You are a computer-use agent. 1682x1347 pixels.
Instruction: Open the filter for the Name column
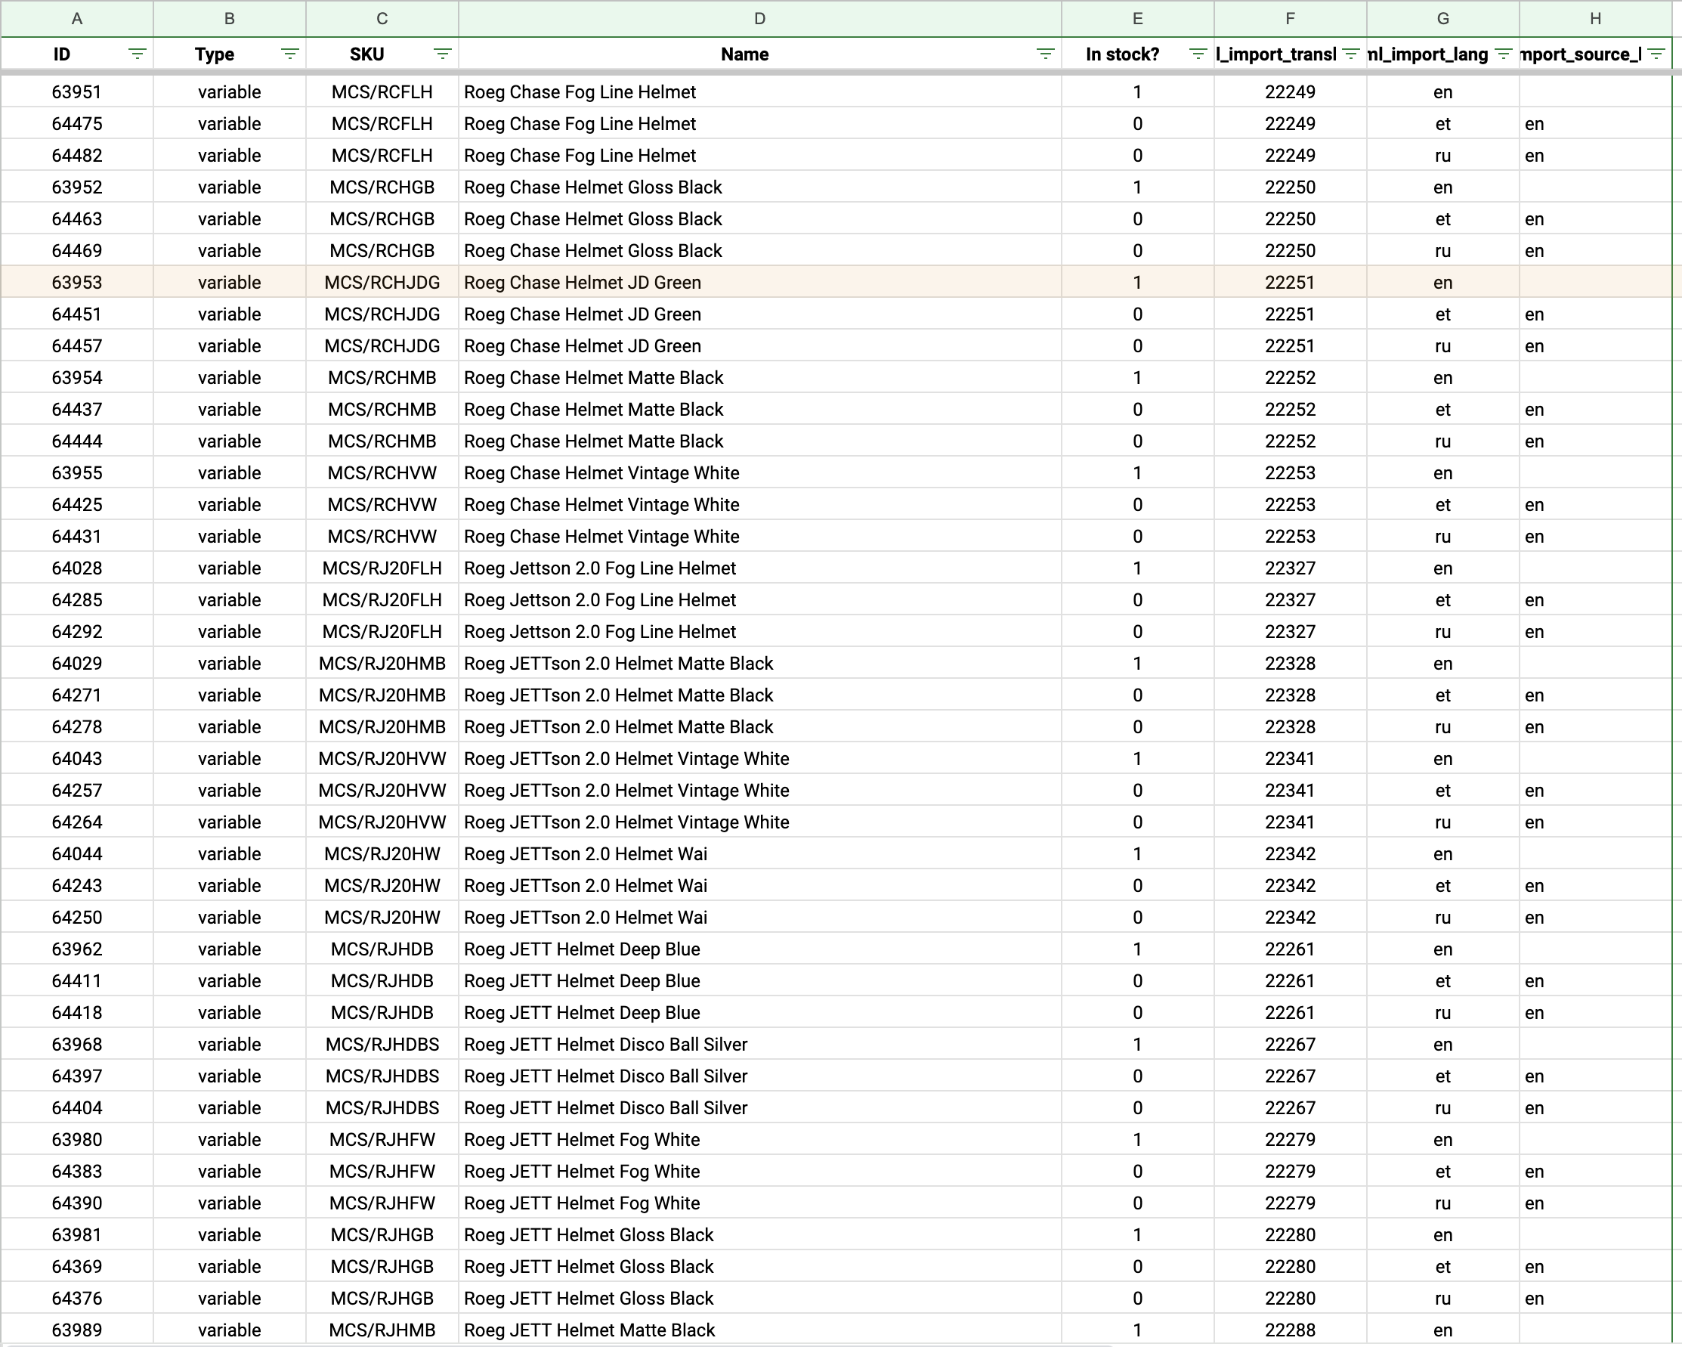click(x=1046, y=54)
